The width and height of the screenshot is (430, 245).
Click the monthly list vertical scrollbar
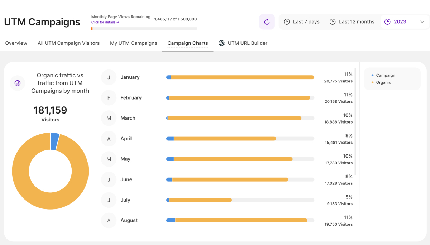tap(355, 122)
